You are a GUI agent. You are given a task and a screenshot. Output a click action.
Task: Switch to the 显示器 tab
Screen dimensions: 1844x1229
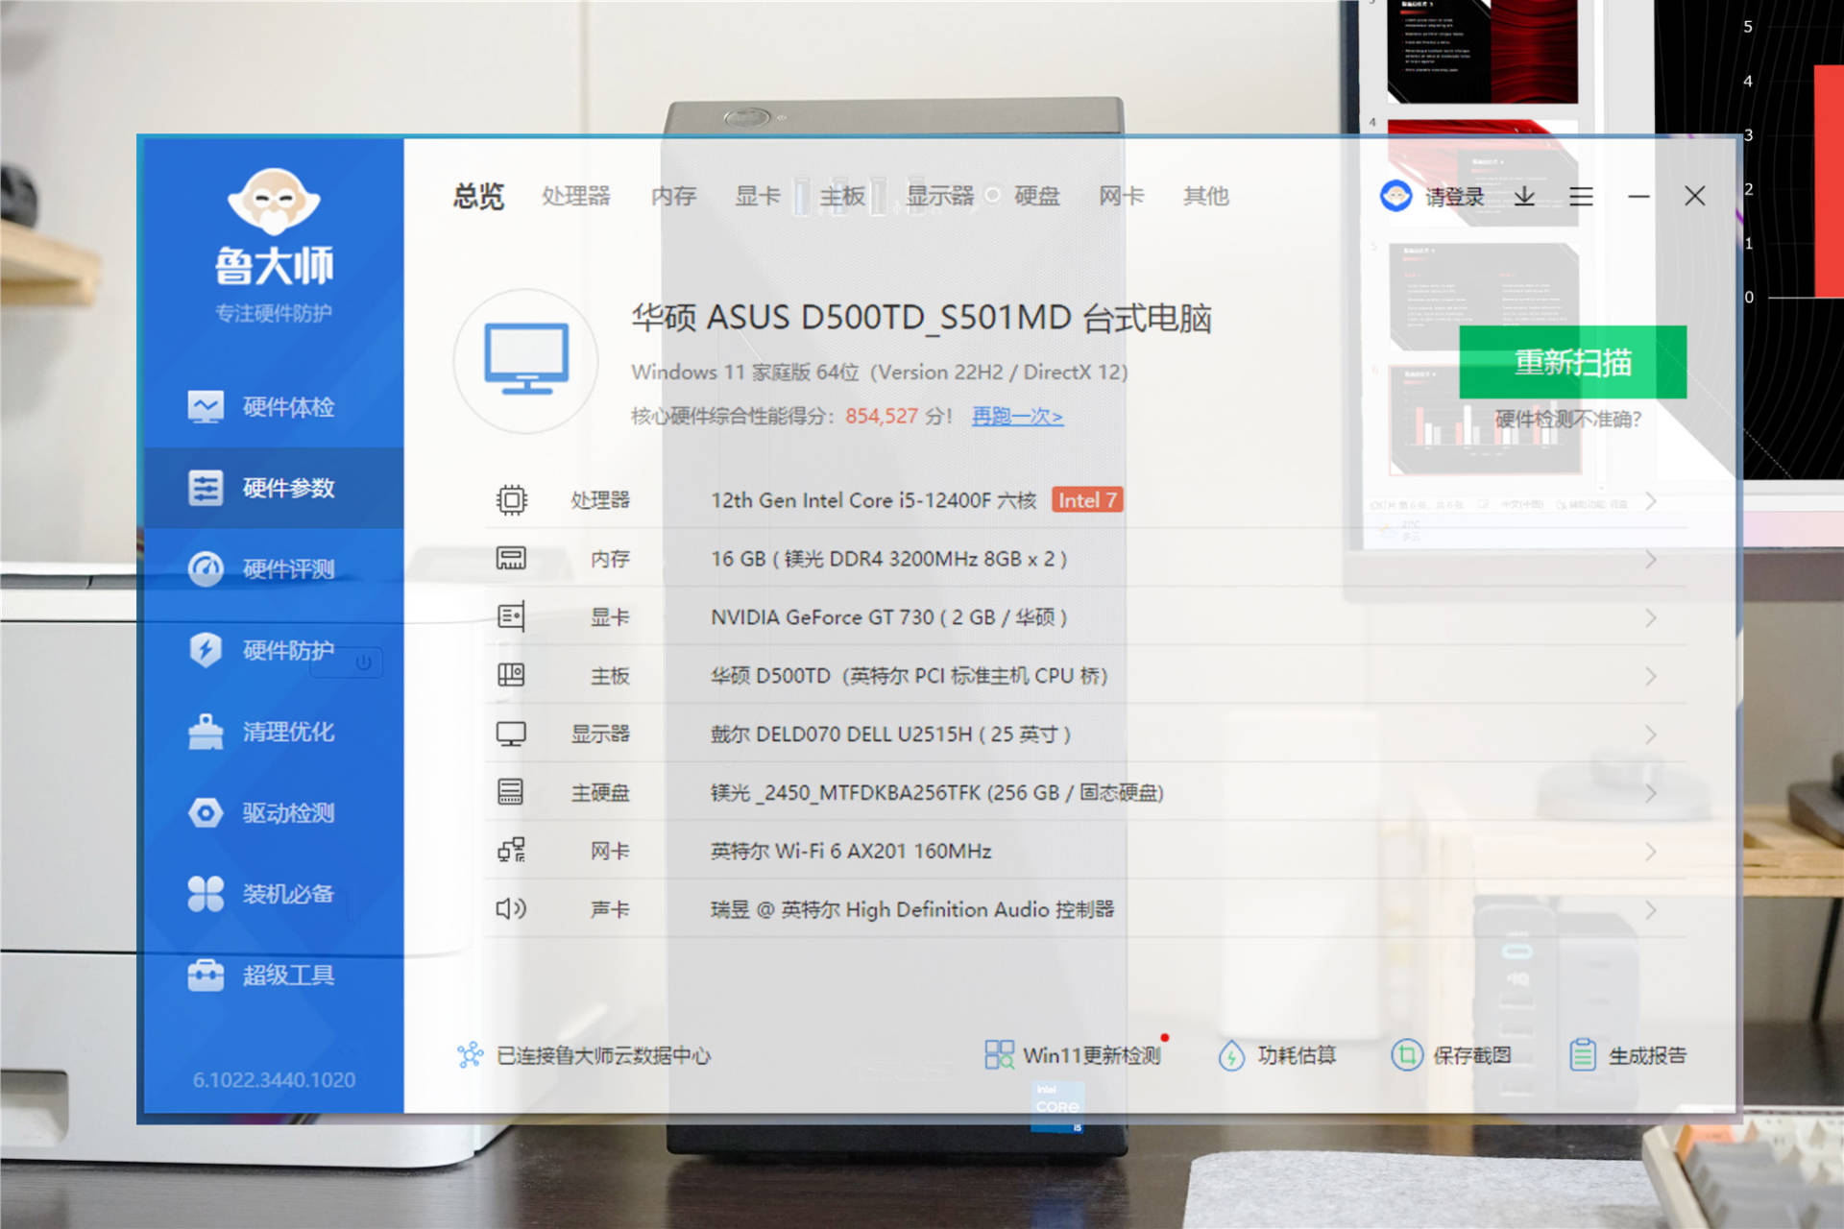[x=940, y=197]
